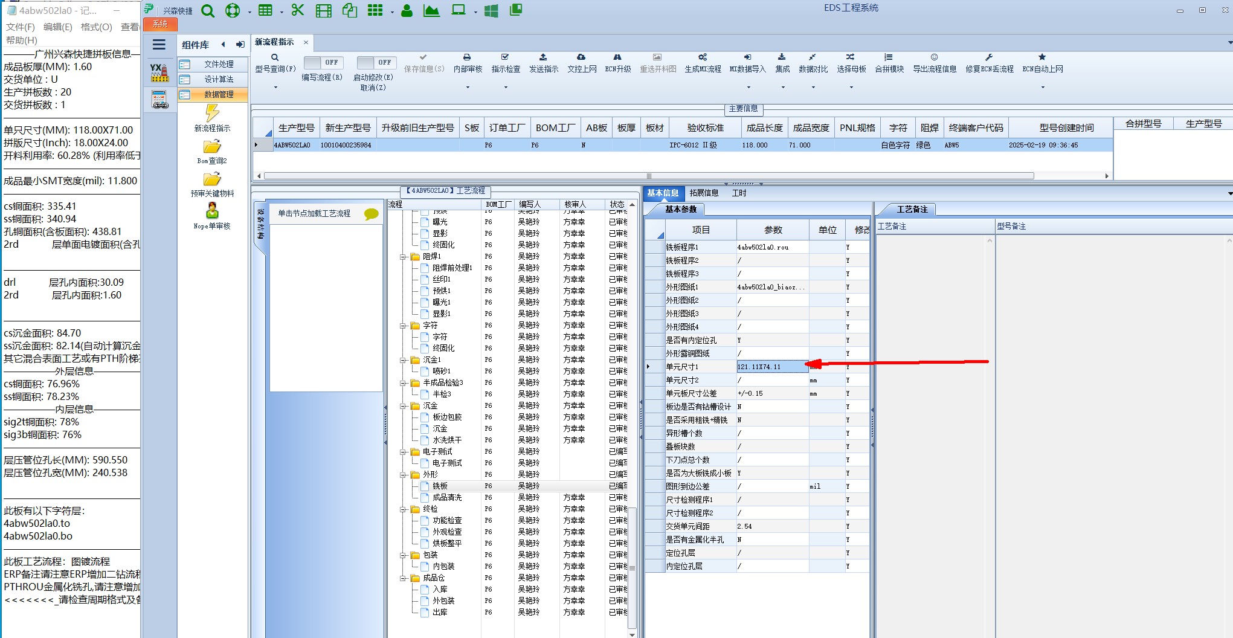The height and width of the screenshot is (638, 1233).
Task: Click the green laptop icon
Action: coord(459,10)
